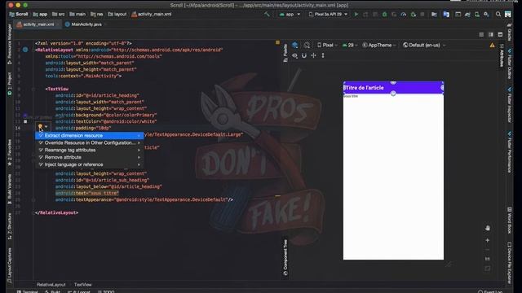Open the Project side panel
The width and height of the screenshot is (522, 293).
pos(9,83)
